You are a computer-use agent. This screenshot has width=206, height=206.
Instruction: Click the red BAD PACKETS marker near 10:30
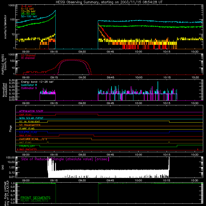pyautogui.click(x=198, y=149)
